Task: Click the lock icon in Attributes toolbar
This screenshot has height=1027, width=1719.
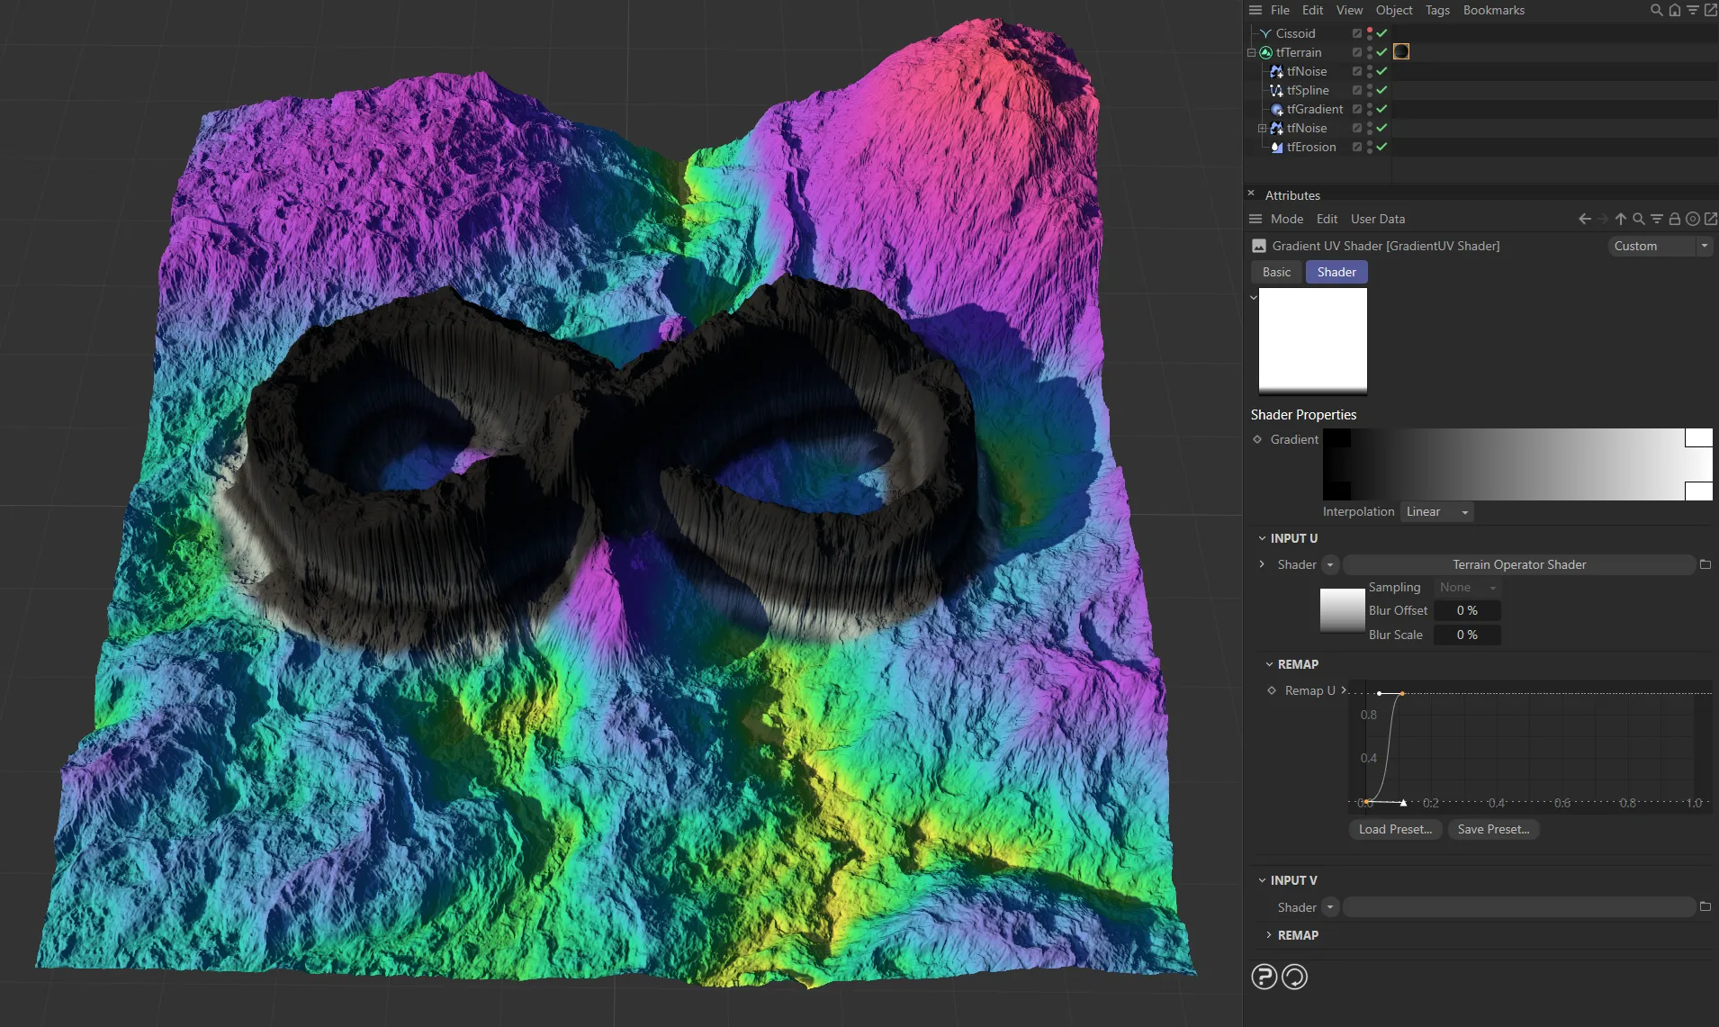Action: pos(1675,219)
